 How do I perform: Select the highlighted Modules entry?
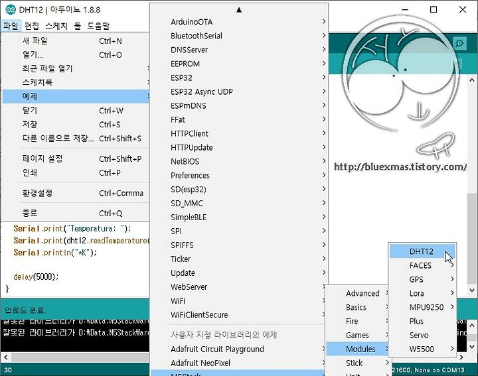[x=357, y=349]
